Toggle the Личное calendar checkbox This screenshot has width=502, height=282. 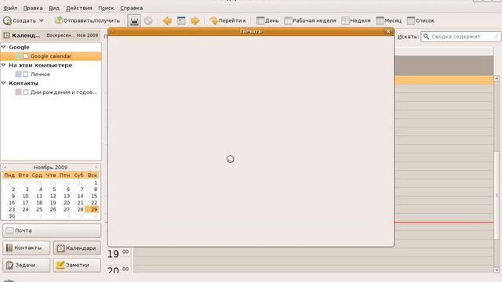[26, 74]
